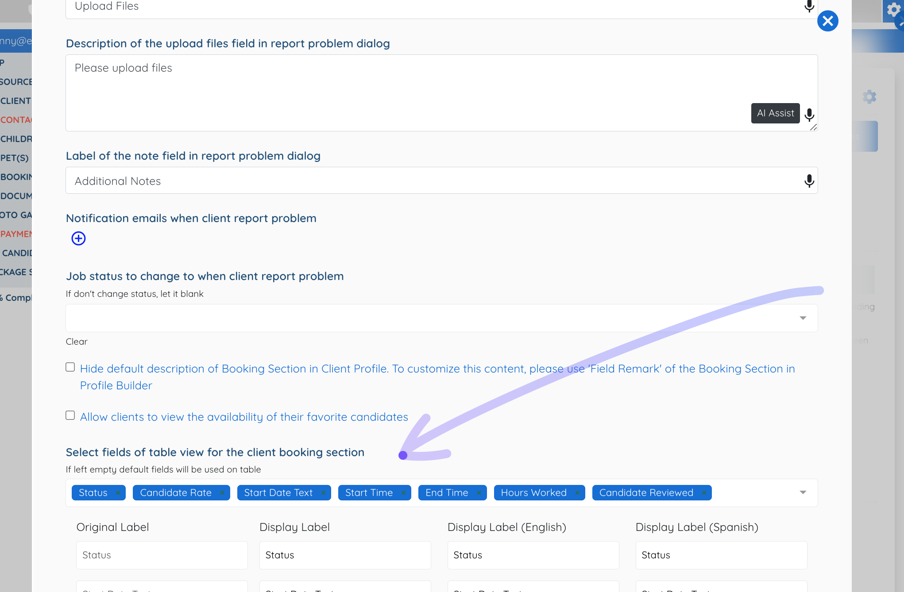Click the AI Assist button
Screen dimensions: 904x592
[775, 113]
